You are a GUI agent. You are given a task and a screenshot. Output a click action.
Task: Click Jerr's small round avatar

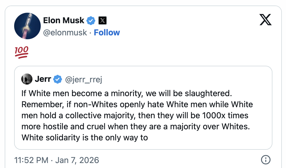(27, 79)
